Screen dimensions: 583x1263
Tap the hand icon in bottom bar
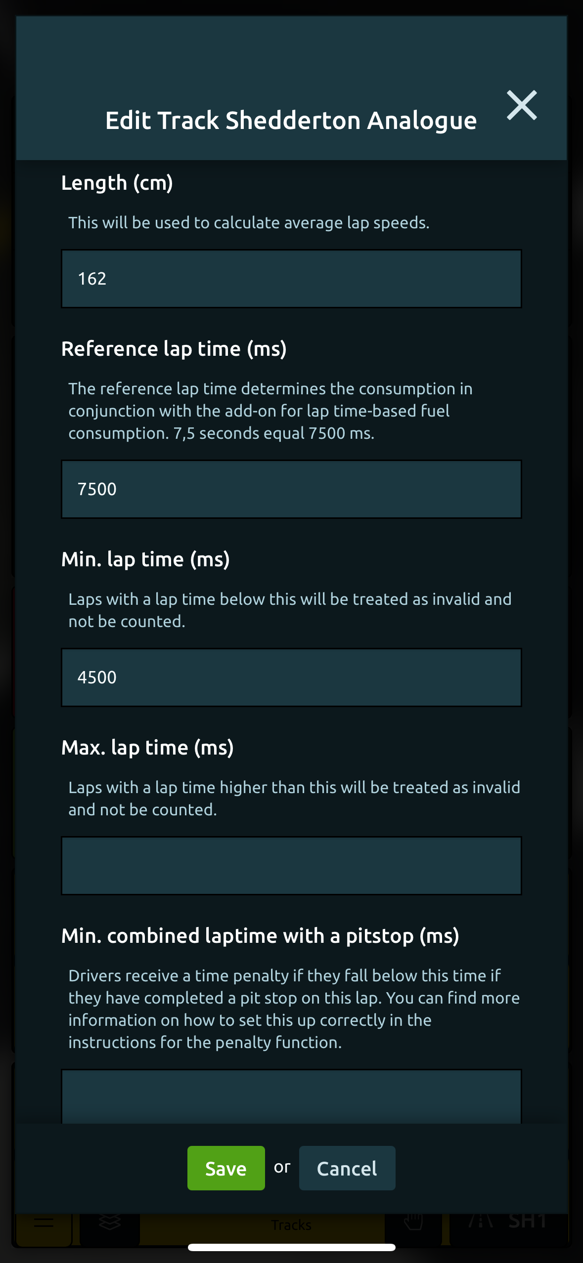coord(413,1222)
